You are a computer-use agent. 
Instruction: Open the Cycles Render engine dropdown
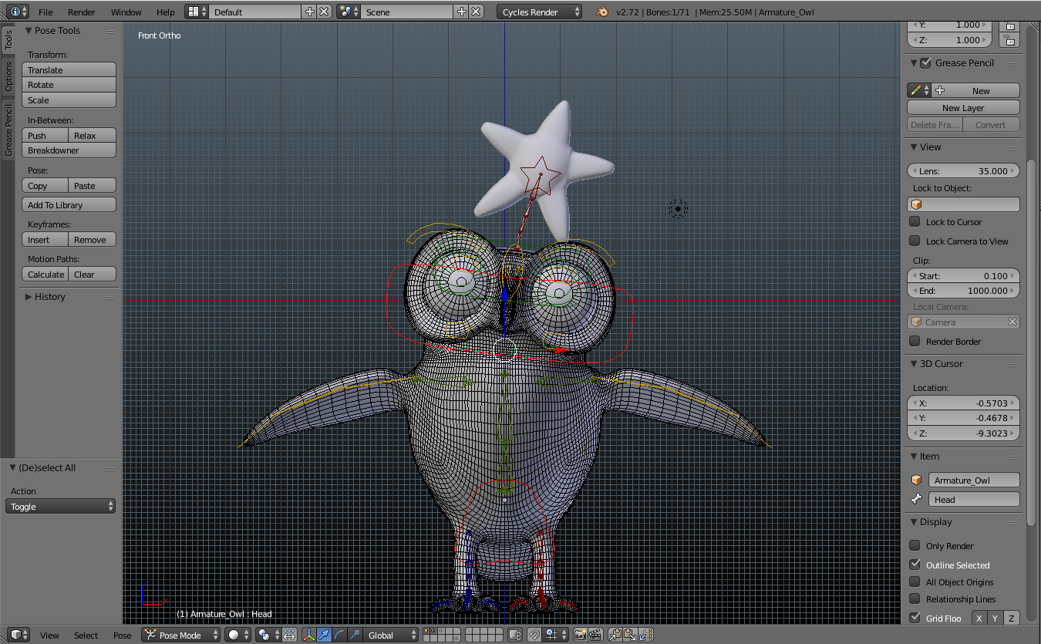point(539,12)
